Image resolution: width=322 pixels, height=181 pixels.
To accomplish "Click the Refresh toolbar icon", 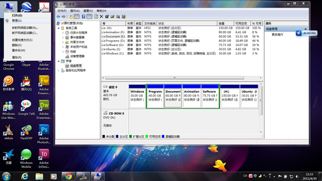I will click(x=96, y=17).
